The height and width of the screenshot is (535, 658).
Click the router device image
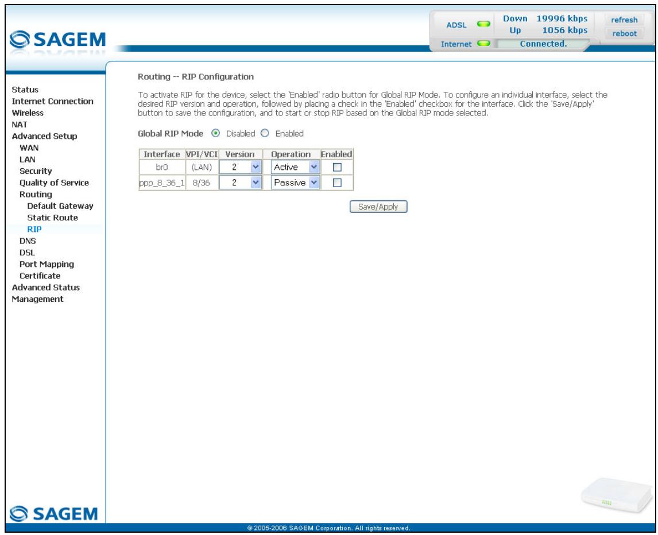(617, 495)
